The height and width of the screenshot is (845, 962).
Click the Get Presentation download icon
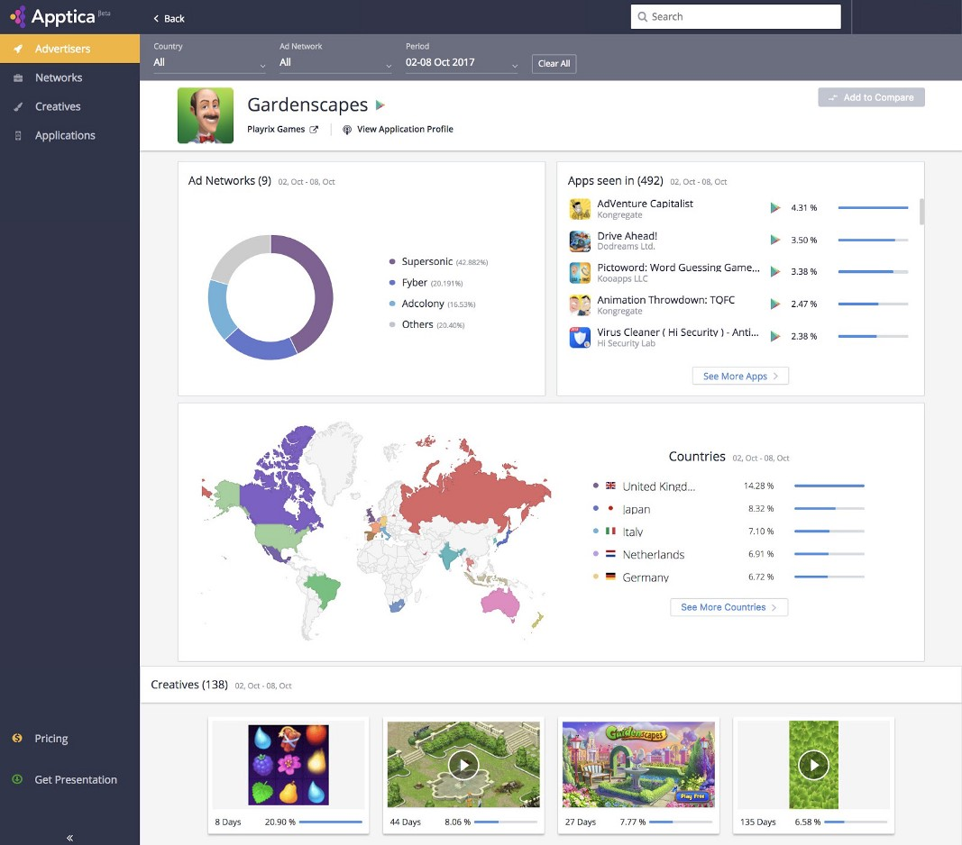[17, 779]
